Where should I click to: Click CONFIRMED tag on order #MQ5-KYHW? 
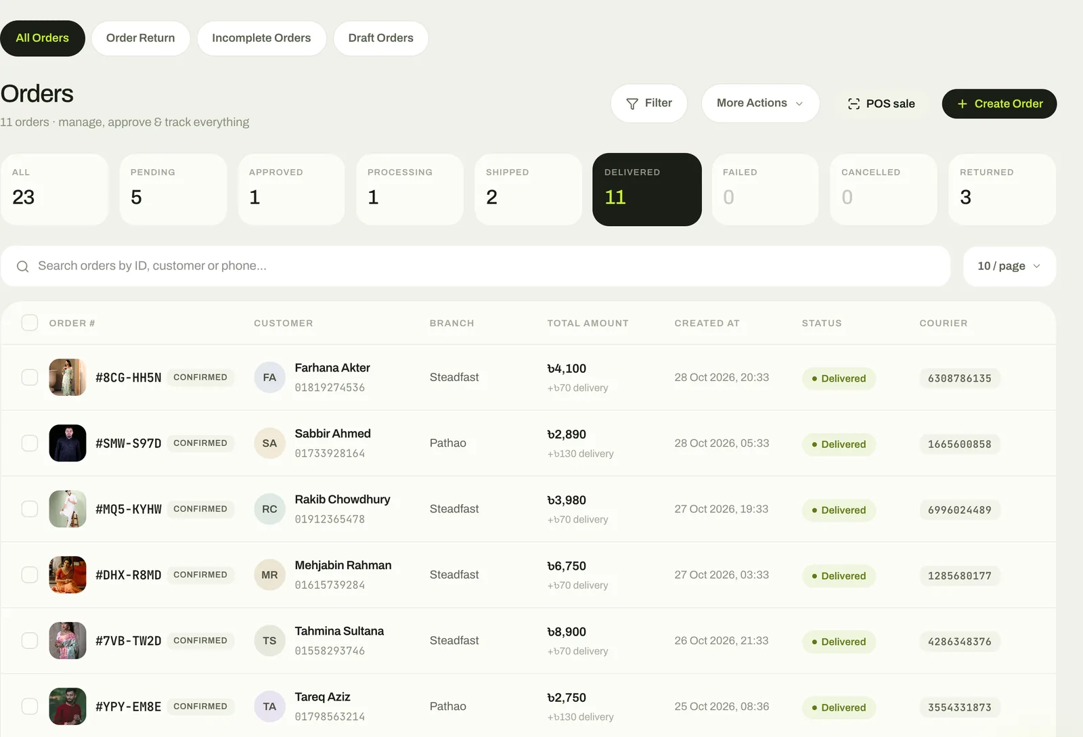(x=200, y=509)
